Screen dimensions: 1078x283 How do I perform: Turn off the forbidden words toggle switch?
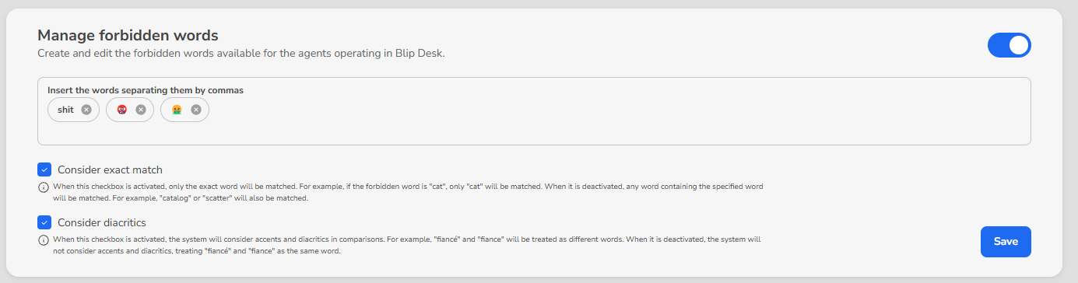coord(1009,45)
